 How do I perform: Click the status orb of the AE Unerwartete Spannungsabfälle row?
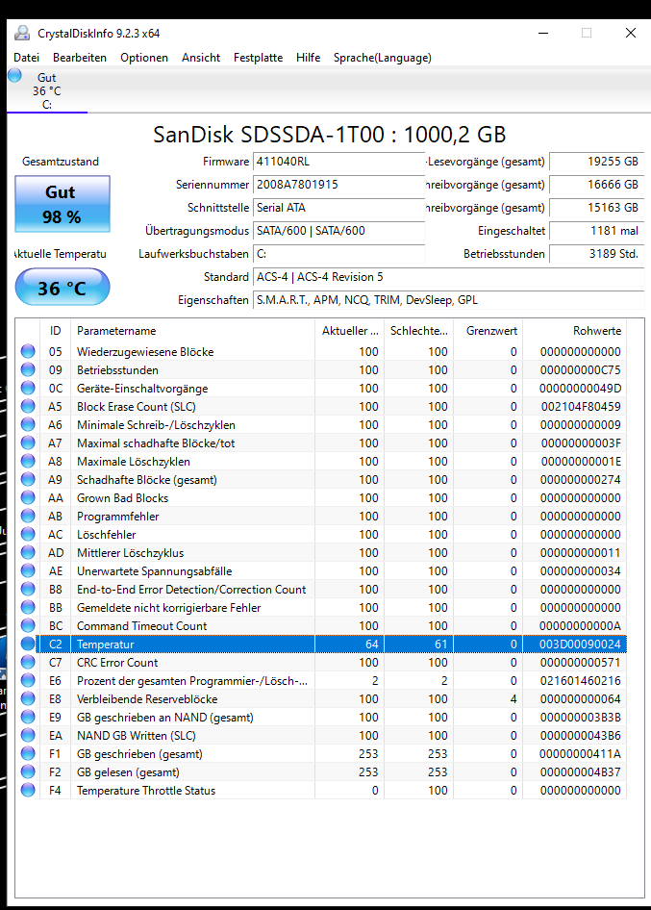(x=28, y=570)
